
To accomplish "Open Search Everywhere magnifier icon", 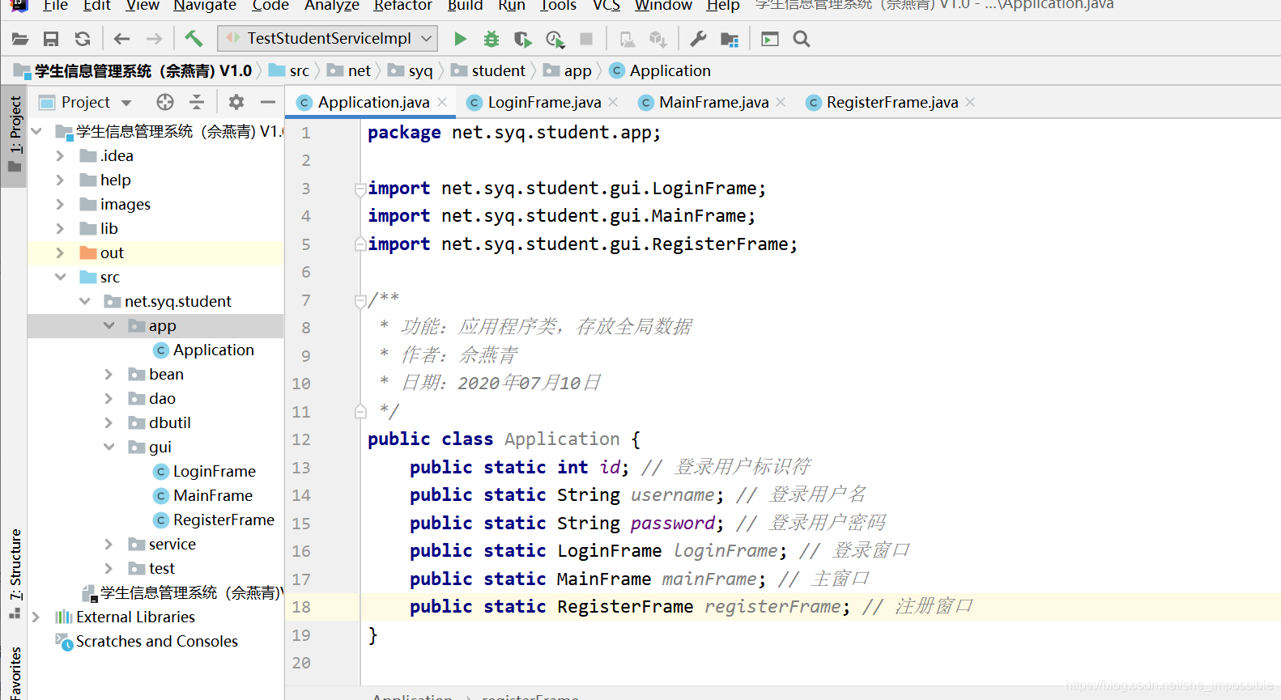I will click(802, 39).
